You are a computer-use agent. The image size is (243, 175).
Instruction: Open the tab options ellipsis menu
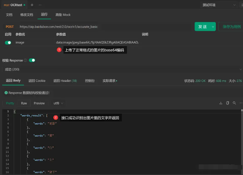40,5
